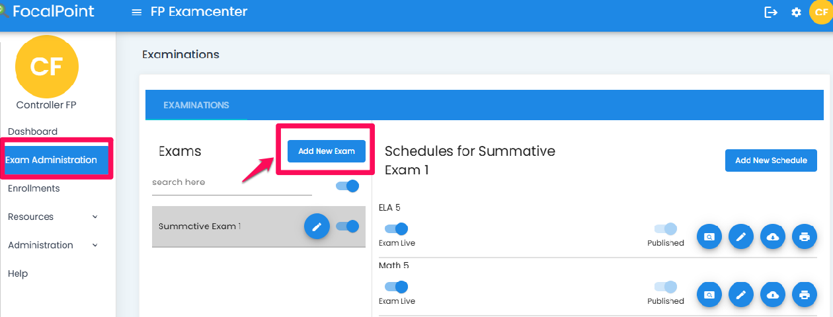Edit Summative Exam 1 with pencil icon
This screenshot has width=833, height=317.
317,227
